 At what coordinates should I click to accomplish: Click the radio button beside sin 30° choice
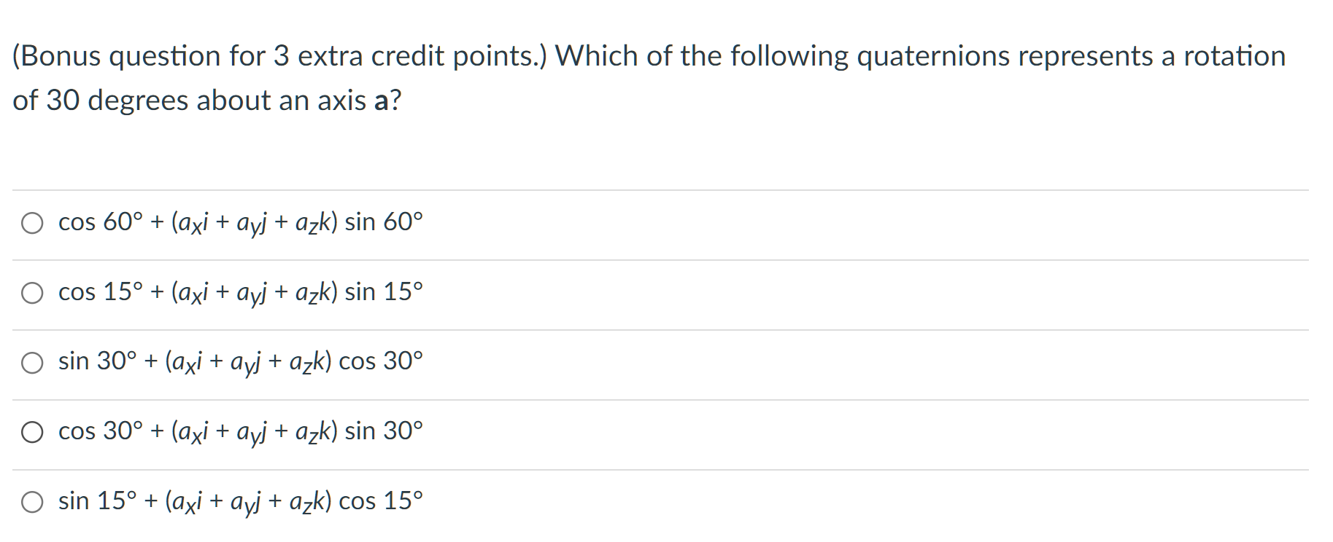pos(31,362)
